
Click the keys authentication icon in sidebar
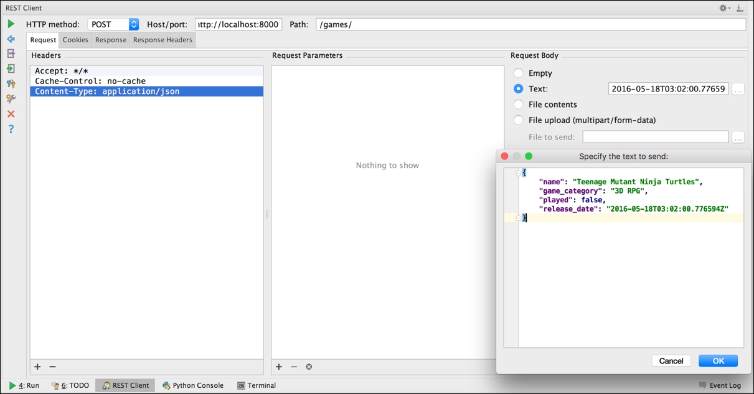tap(11, 83)
